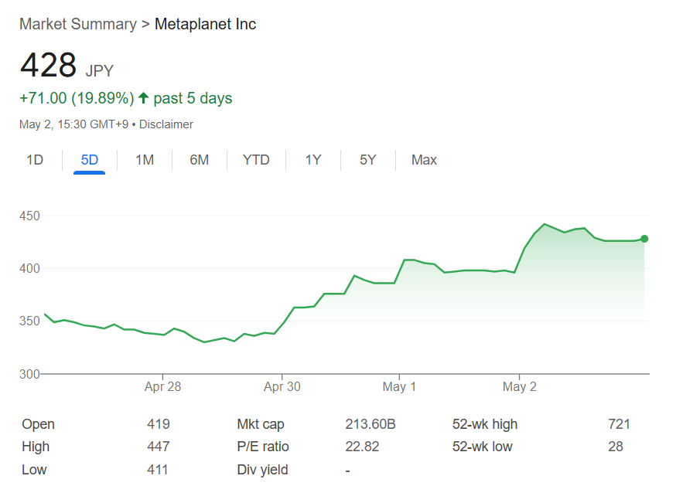Image resolution: width=676 pixels, height=486 pixels.
Task: Select the YTD range tab
Action: (x=256, y=160)
